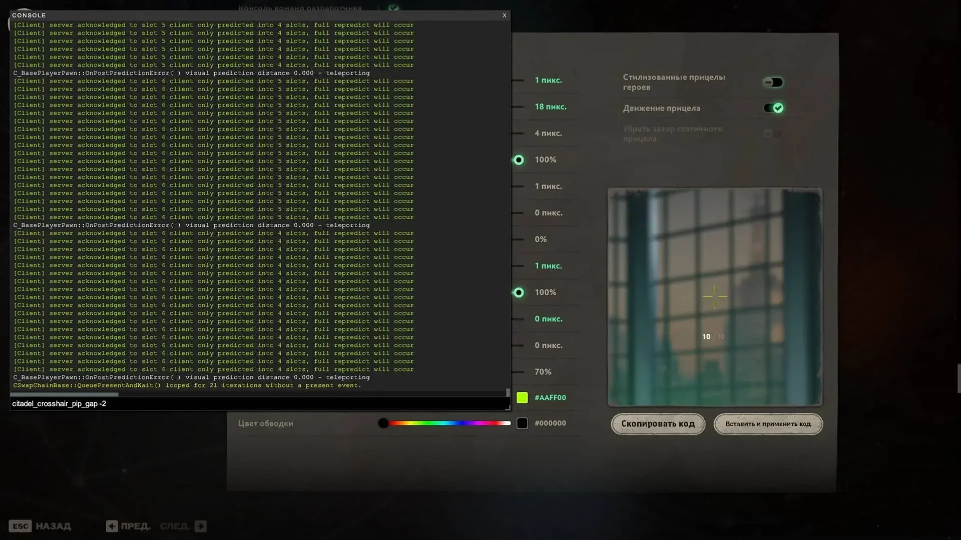The image size is (961, 540).
Task: Click the 70% value
Action: (x=543, y=372)
